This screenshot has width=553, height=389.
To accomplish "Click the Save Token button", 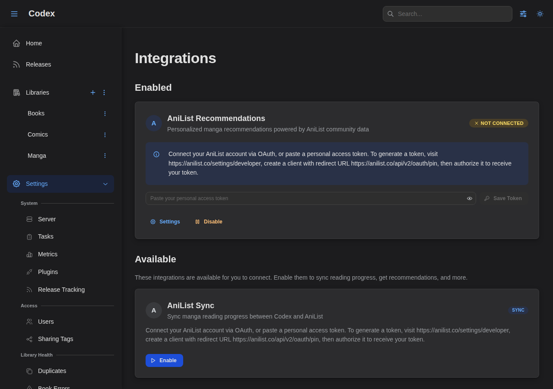I will (x=503, y=198).
